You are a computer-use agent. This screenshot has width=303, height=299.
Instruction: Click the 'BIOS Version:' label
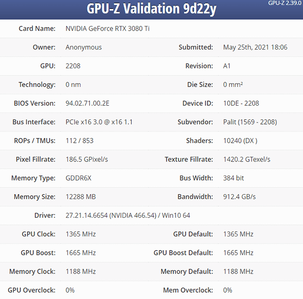pos(35,103)
